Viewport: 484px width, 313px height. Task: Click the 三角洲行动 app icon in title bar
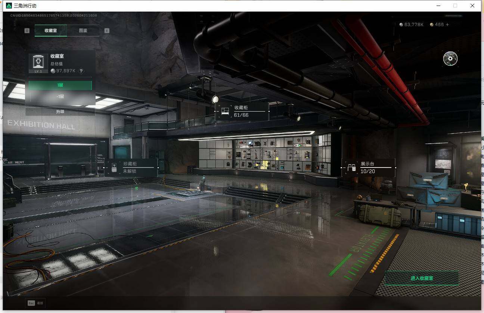coord(9,6)
